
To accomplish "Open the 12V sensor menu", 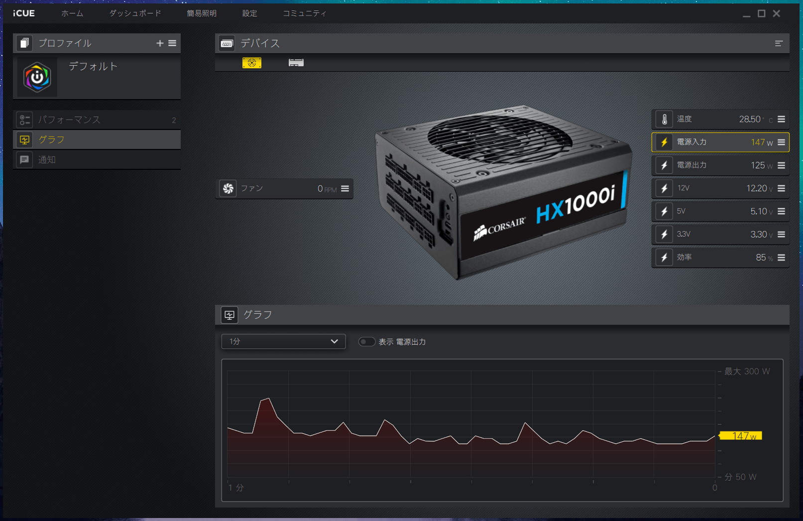I will pos(782,188).
